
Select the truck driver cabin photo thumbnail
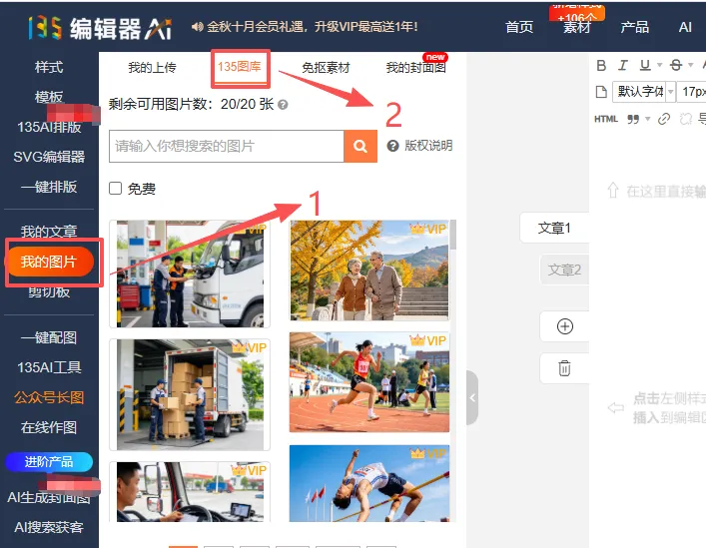(x=190, y=492)
